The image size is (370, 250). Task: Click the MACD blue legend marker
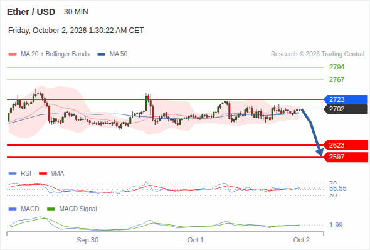pos(13,209)
